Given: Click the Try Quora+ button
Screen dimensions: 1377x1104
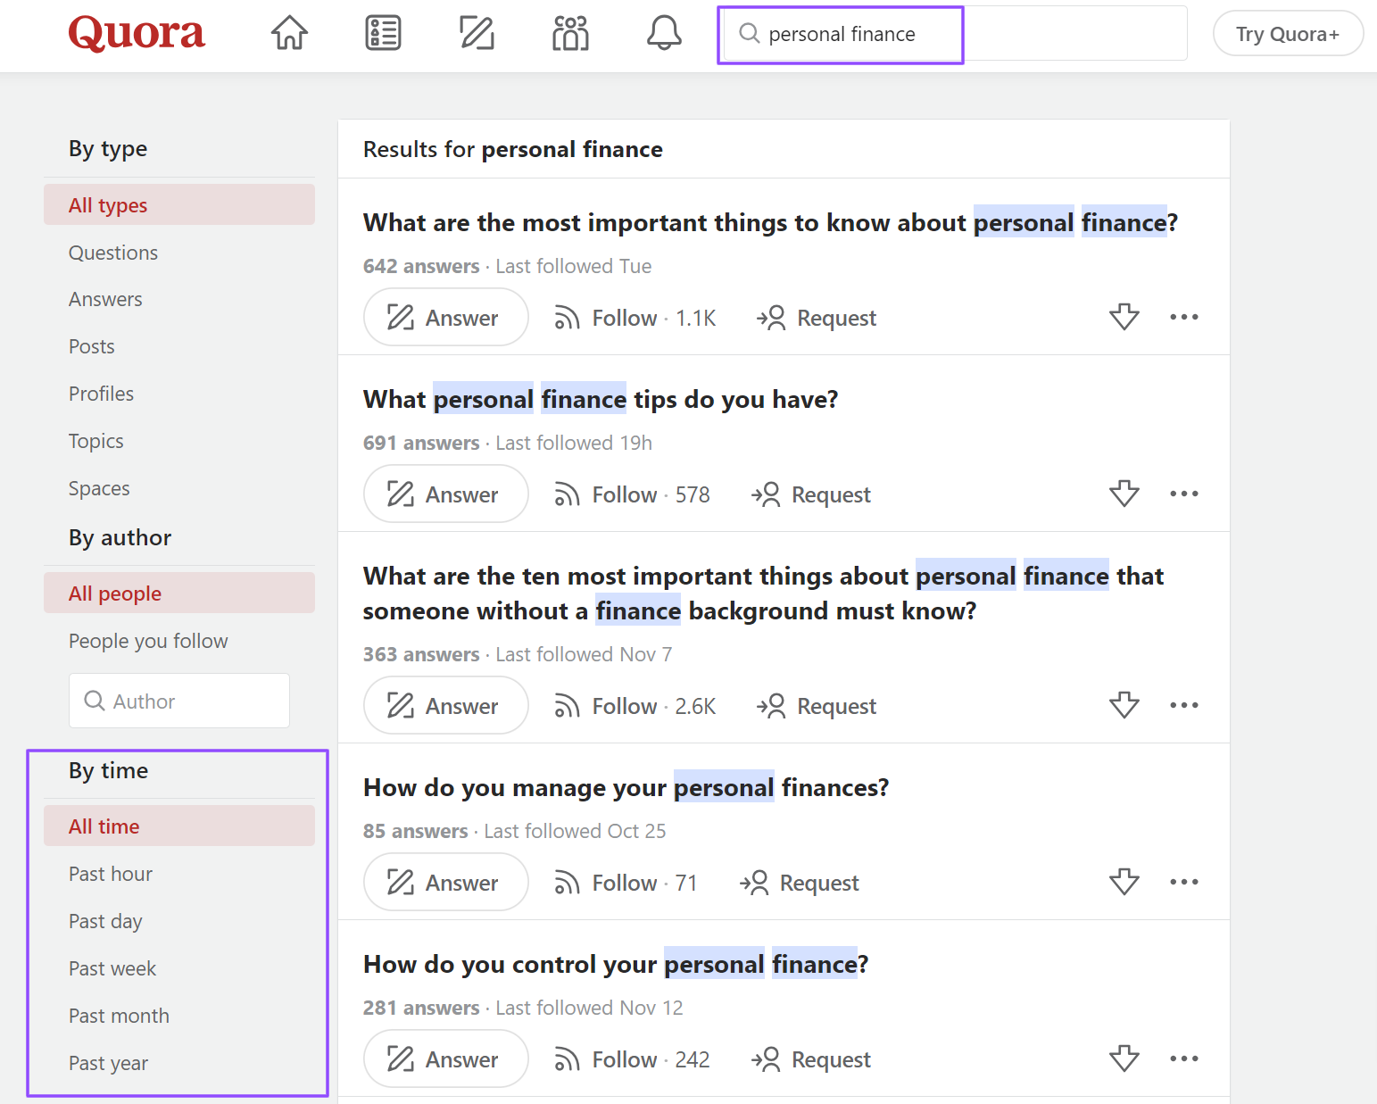Looking at the screenshot, I should pyautogui.click(x=1288, y=33).
